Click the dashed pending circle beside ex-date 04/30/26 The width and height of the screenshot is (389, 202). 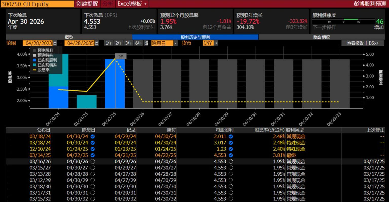(x=93, y=162)
